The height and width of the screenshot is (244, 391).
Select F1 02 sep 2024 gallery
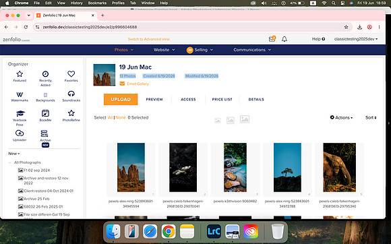pos(37,171)
